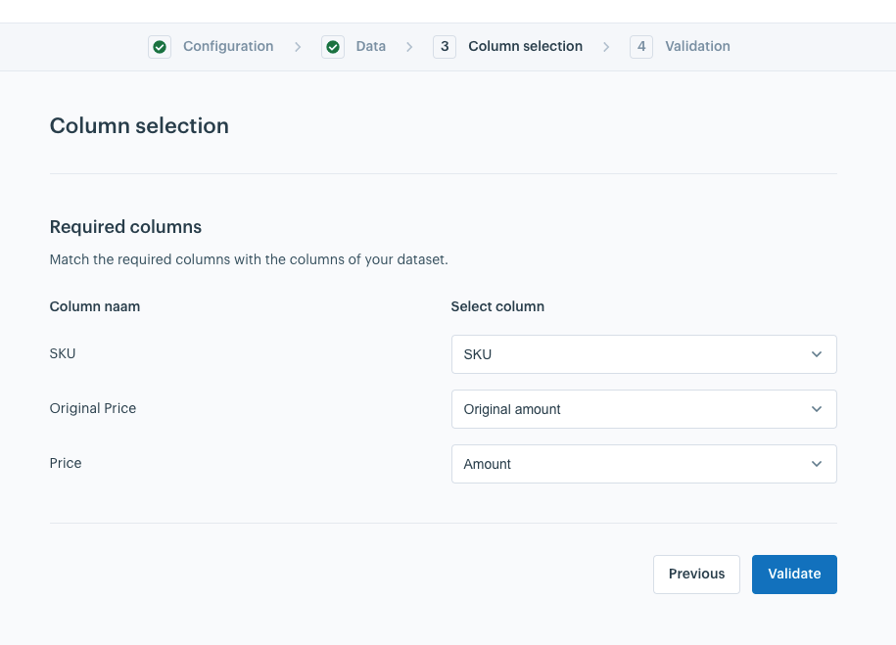Screen dimensions: 896x645
Task: Click the step number 3 badge
Action: (445, 47)
